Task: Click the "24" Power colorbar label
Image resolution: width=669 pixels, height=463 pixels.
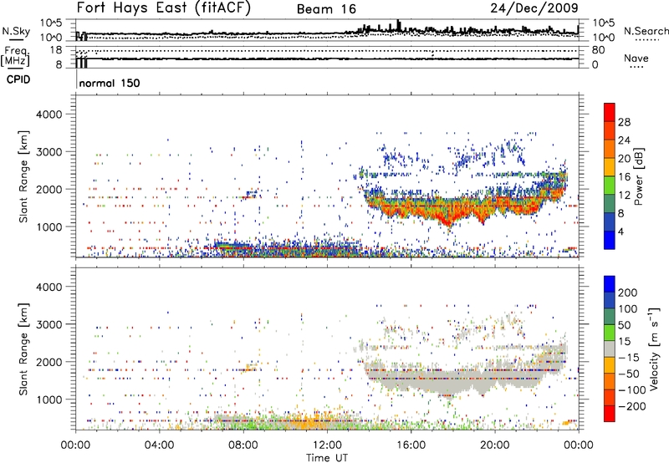Action: tap(624, 140)
